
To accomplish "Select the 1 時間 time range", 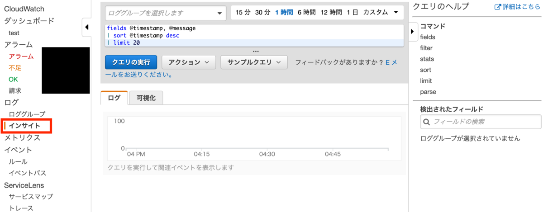I will 284,12.
